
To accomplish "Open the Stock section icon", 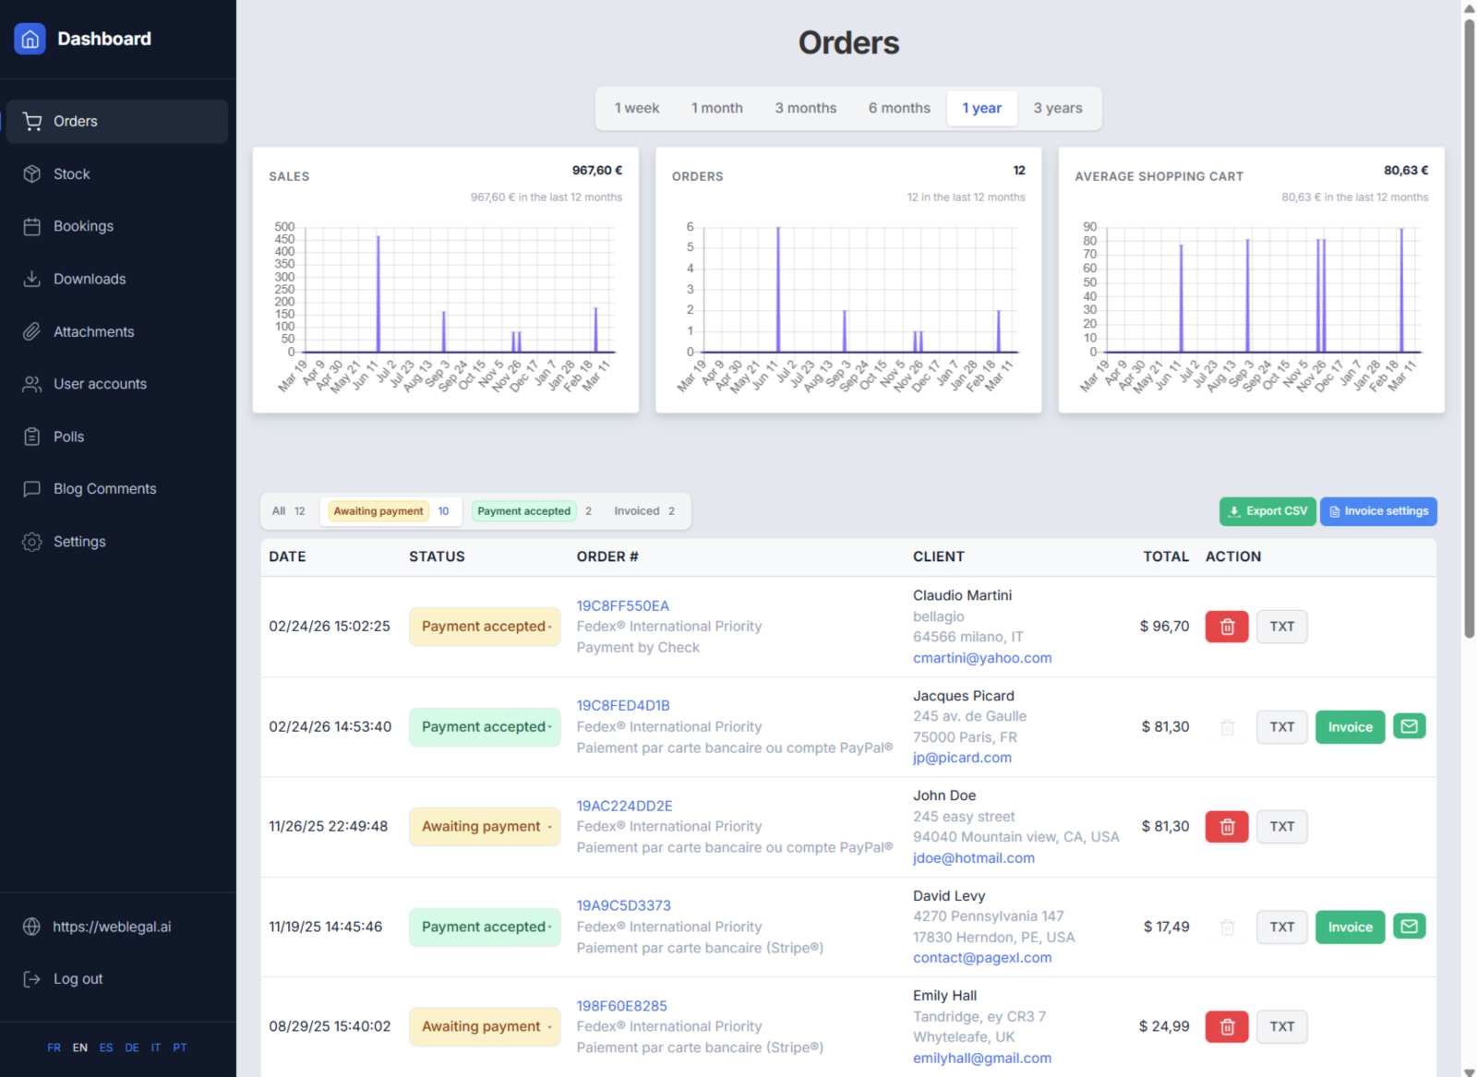I will point(32,174).
